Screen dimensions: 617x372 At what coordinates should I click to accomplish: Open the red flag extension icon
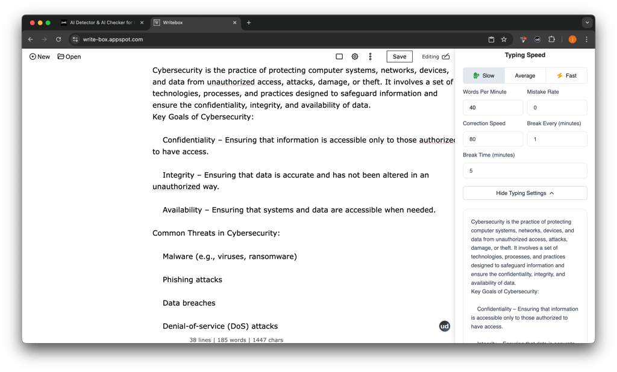coord(523,39)
